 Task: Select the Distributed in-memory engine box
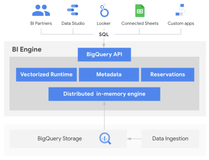(104, 94)
